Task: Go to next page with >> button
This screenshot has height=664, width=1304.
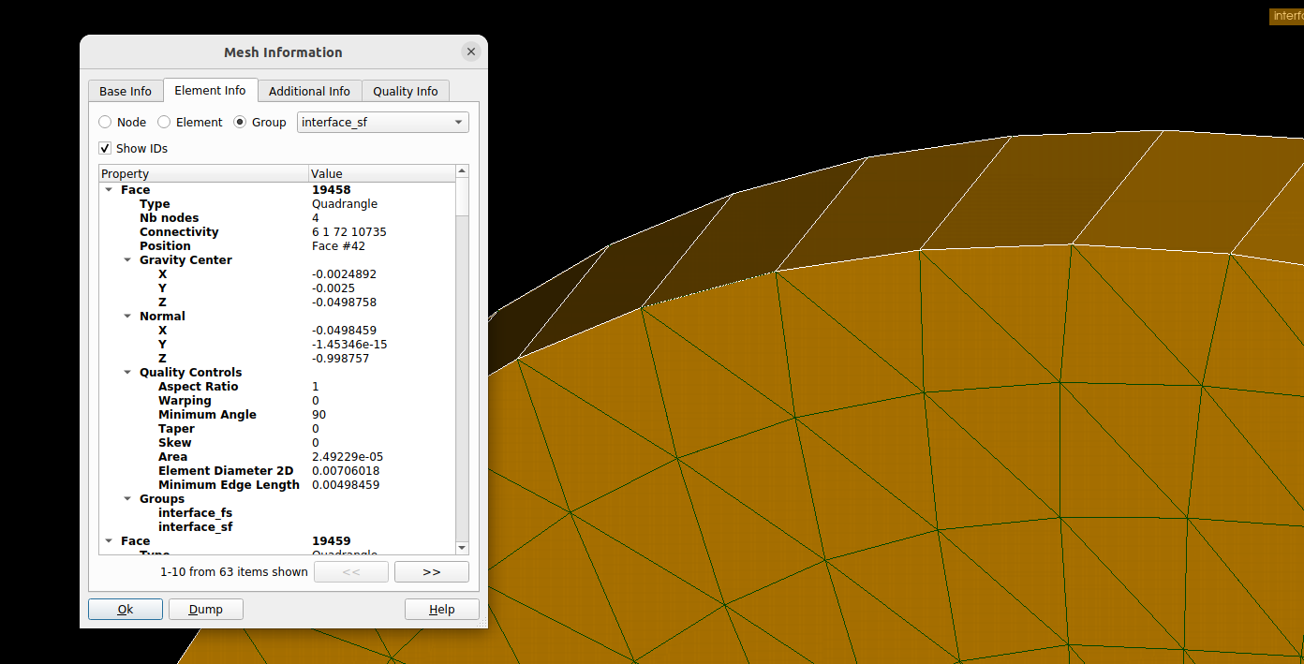Action: [x=431, y=572]
